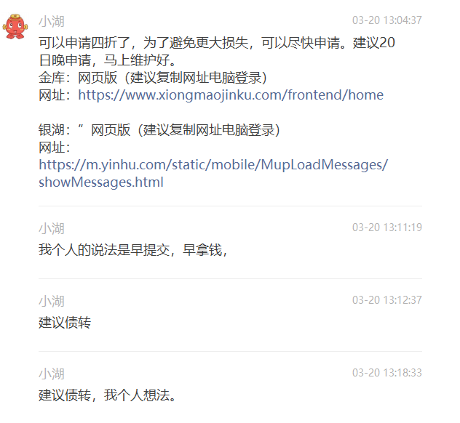Click sender name 小湖 on first message

pos(52,21)
